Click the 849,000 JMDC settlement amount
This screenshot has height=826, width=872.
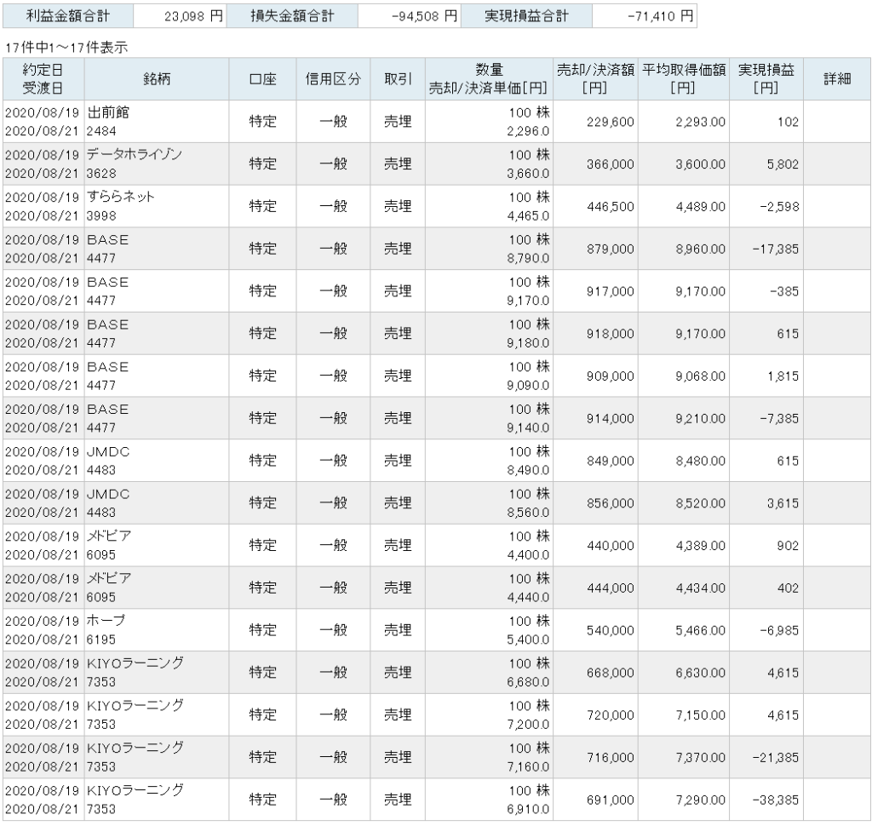click(x=610, y=461)
